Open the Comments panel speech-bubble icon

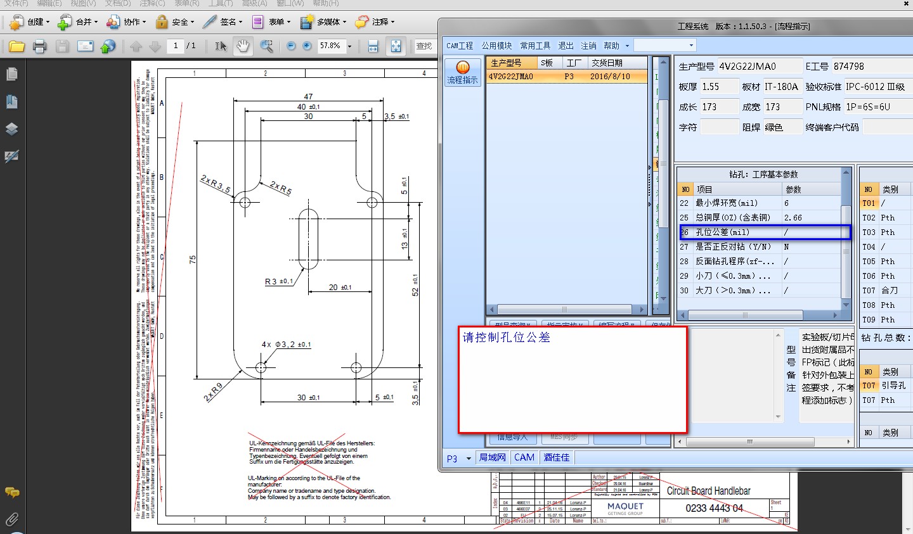pyautogui.click(x=11, y=492)
